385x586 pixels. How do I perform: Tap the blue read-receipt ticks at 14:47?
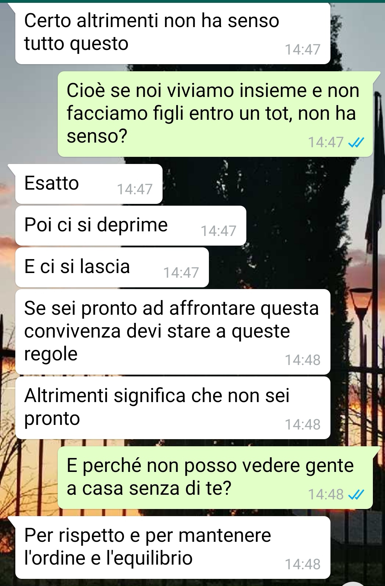click(356, 143)
